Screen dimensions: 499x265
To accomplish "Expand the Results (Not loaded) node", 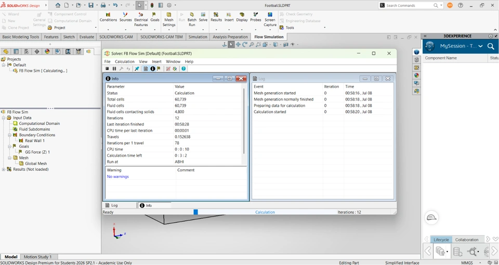I will coord(4,169).
